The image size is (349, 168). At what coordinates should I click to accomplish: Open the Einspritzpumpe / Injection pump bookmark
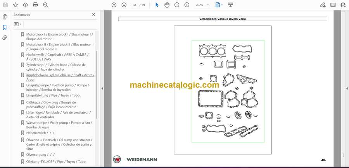click(58, 88)
